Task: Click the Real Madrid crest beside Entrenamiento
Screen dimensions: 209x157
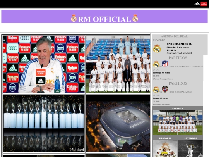Action: [157, 48]
